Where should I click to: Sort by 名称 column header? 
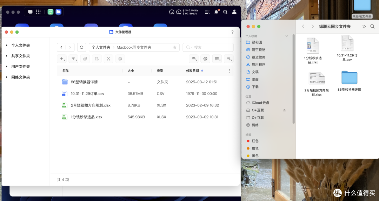tap(66, 71)
